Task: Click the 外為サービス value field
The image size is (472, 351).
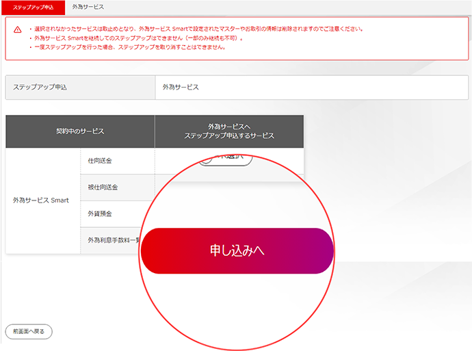Action: [x=312, y=88]
